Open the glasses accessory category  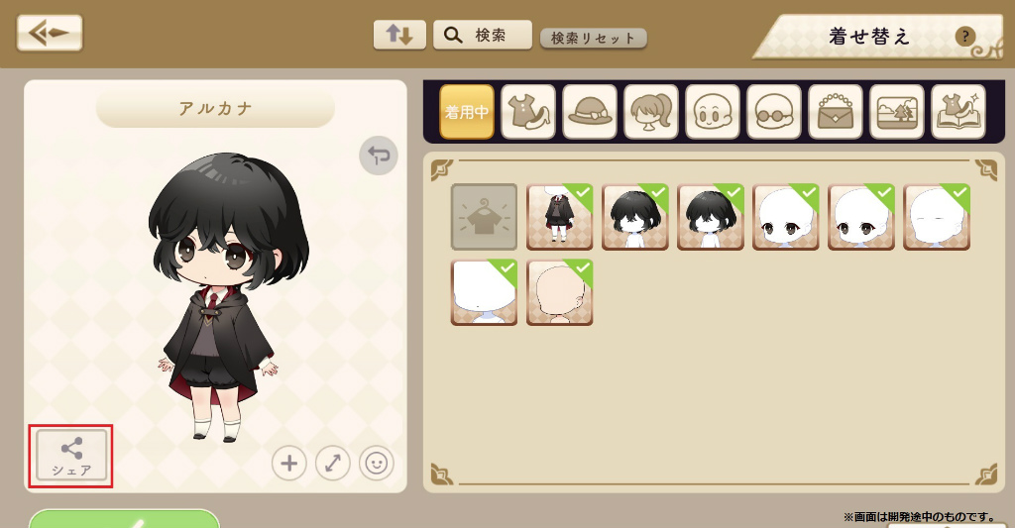click(773, 112)
